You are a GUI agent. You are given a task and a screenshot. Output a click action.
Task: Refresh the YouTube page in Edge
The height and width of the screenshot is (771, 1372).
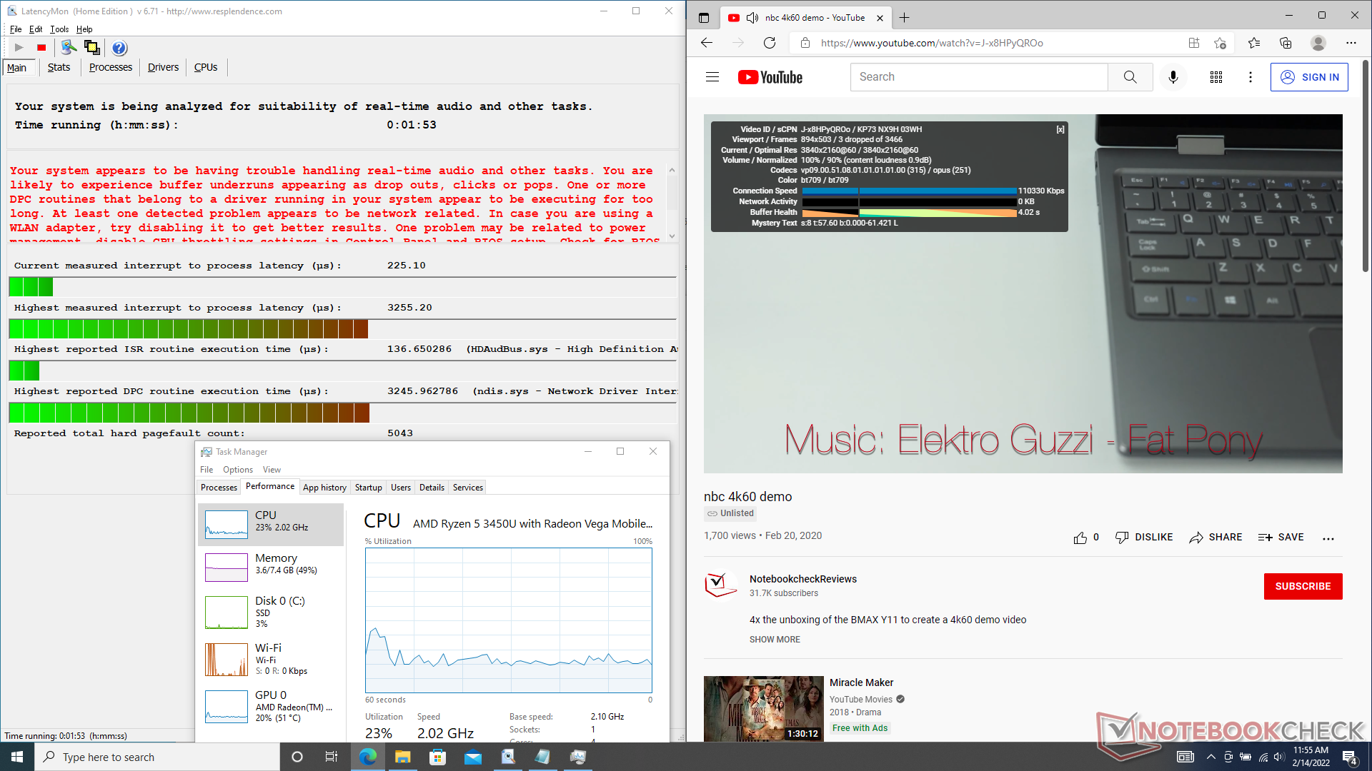click(x=770, y=43)
